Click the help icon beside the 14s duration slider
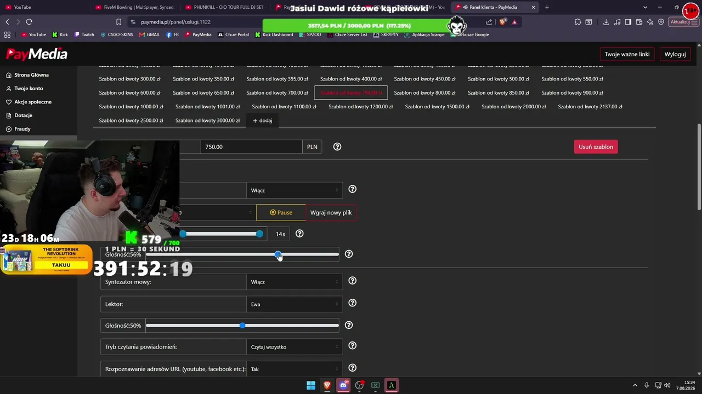This screenshot has width=702, height=394. coord(299,234)
